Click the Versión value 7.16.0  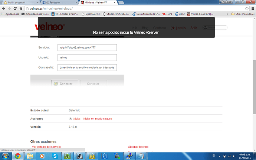point(73,127)
